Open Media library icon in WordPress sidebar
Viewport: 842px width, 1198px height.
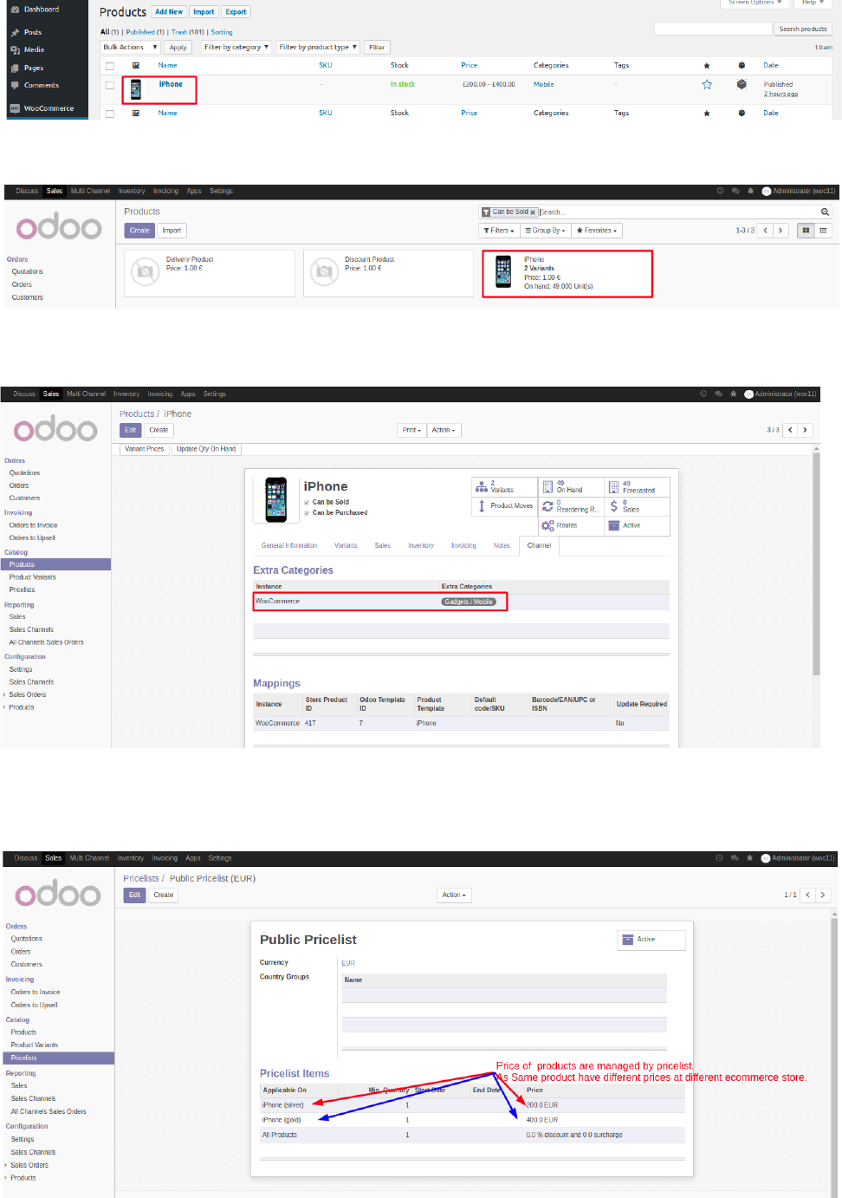tap(15, 49)
